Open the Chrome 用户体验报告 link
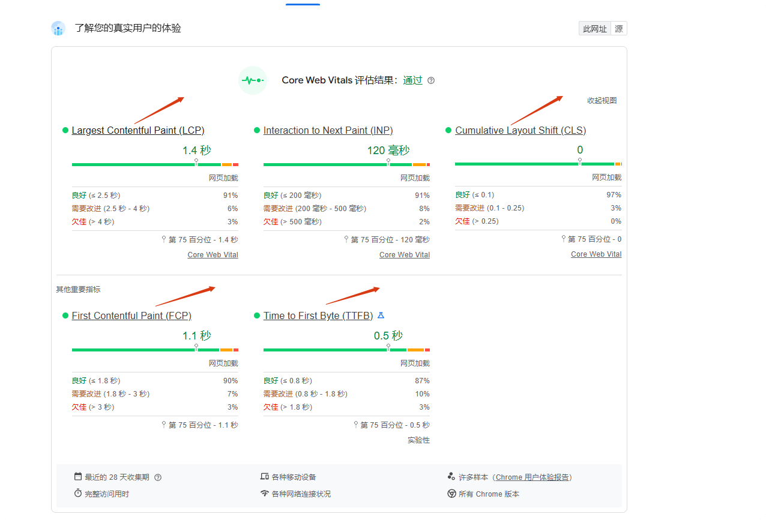766x520 pixels. point(533,477)
